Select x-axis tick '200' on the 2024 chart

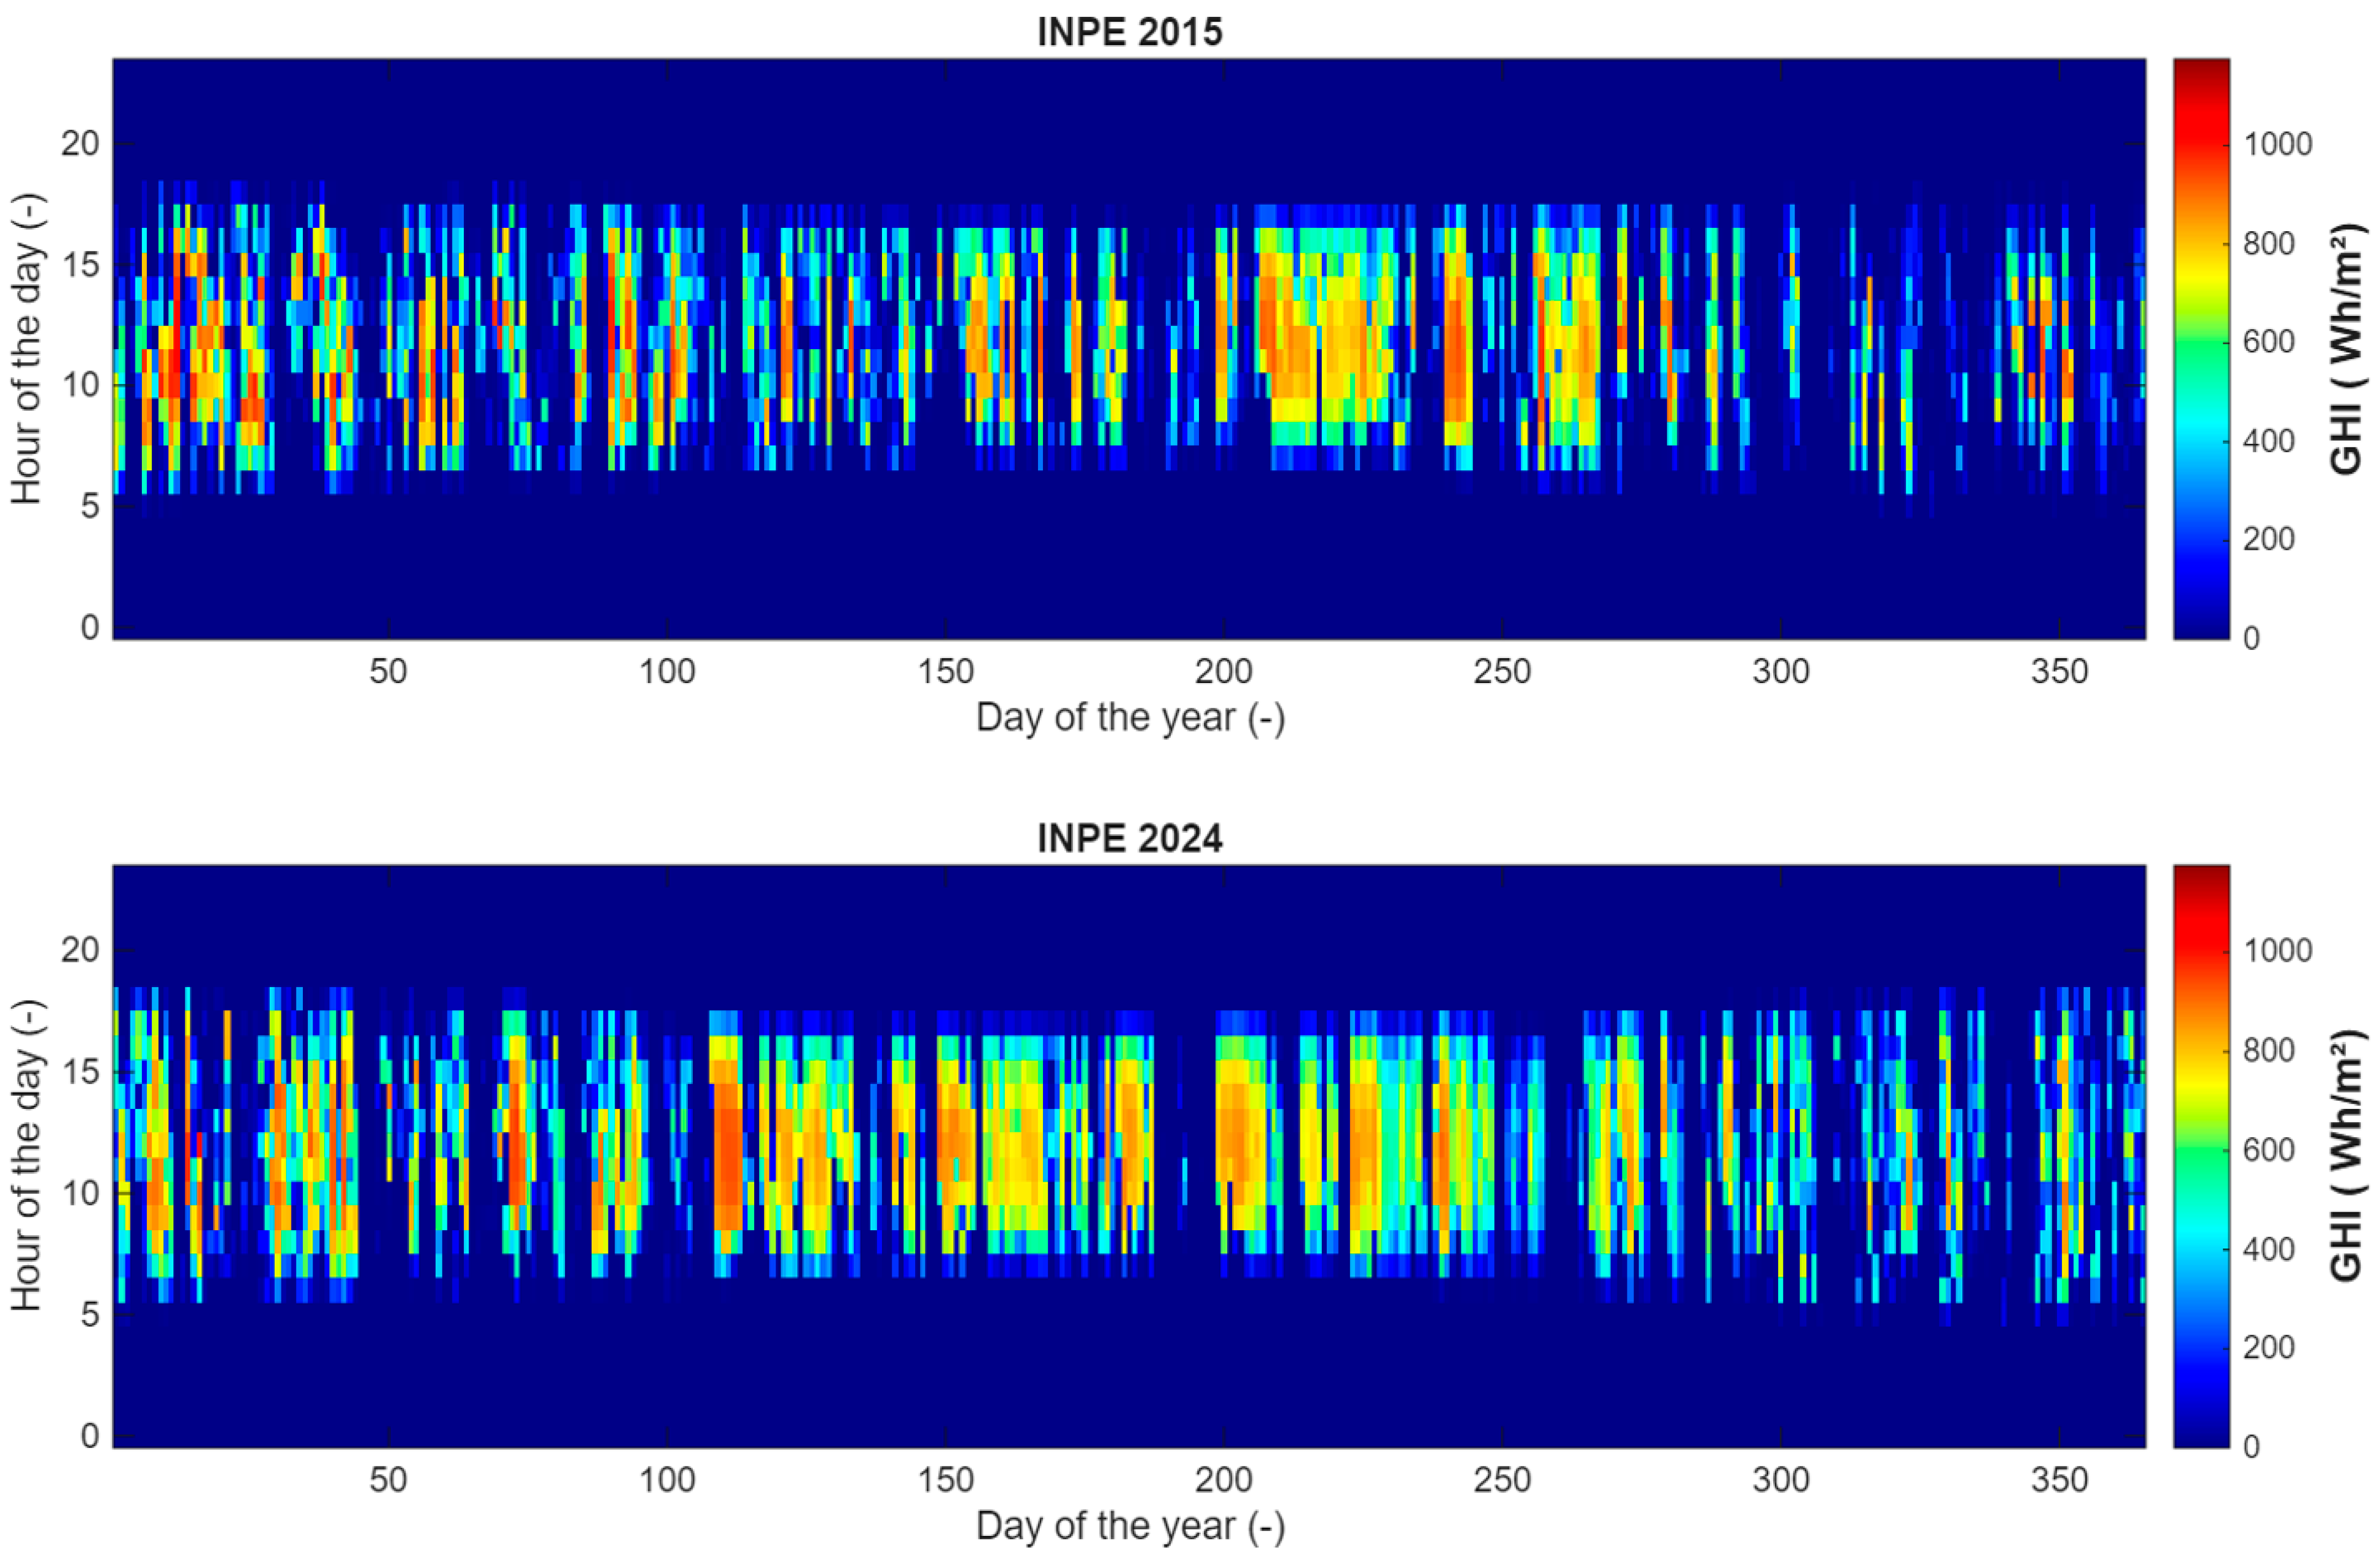click(x=1224, y=1479)
